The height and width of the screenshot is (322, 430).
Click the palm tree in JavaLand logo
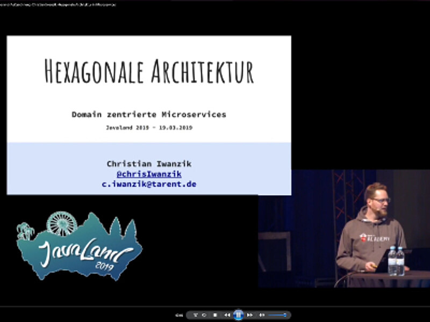(25, 231)
